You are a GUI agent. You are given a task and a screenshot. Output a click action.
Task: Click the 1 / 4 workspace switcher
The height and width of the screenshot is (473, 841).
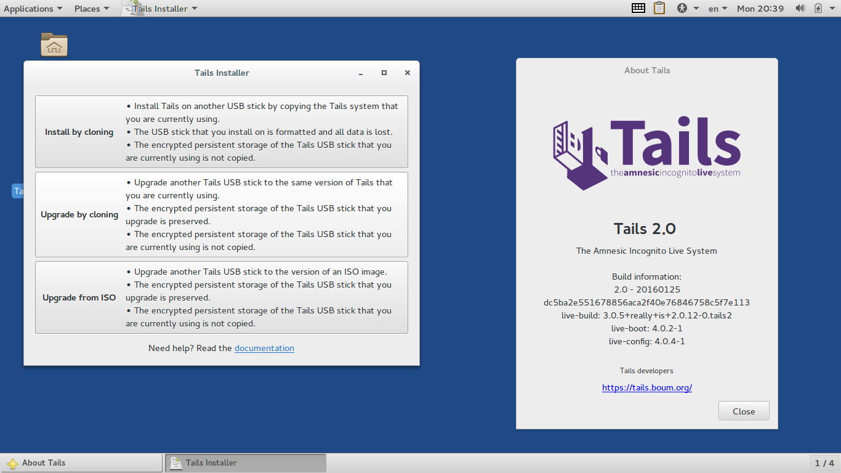tap(824, 463)
